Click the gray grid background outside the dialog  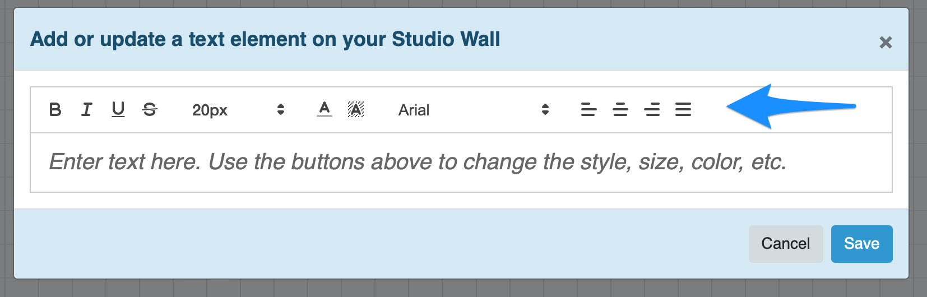click(448, 288)
